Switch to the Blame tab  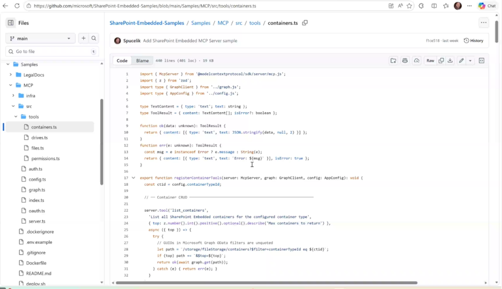tap(142, 61)
